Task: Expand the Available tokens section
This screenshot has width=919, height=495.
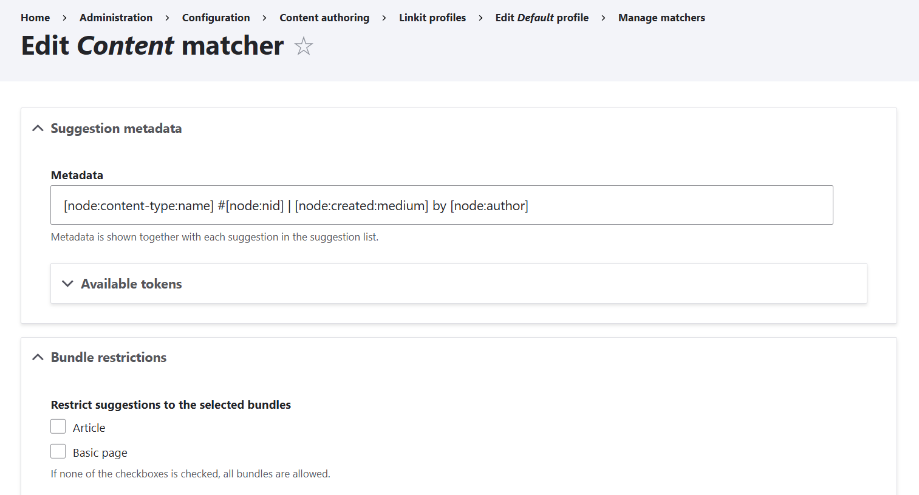Action: (131, 284)
